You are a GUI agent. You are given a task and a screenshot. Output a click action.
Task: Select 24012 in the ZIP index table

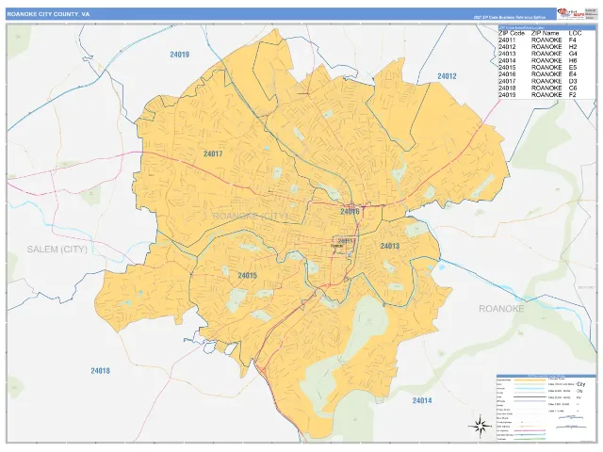507,47
